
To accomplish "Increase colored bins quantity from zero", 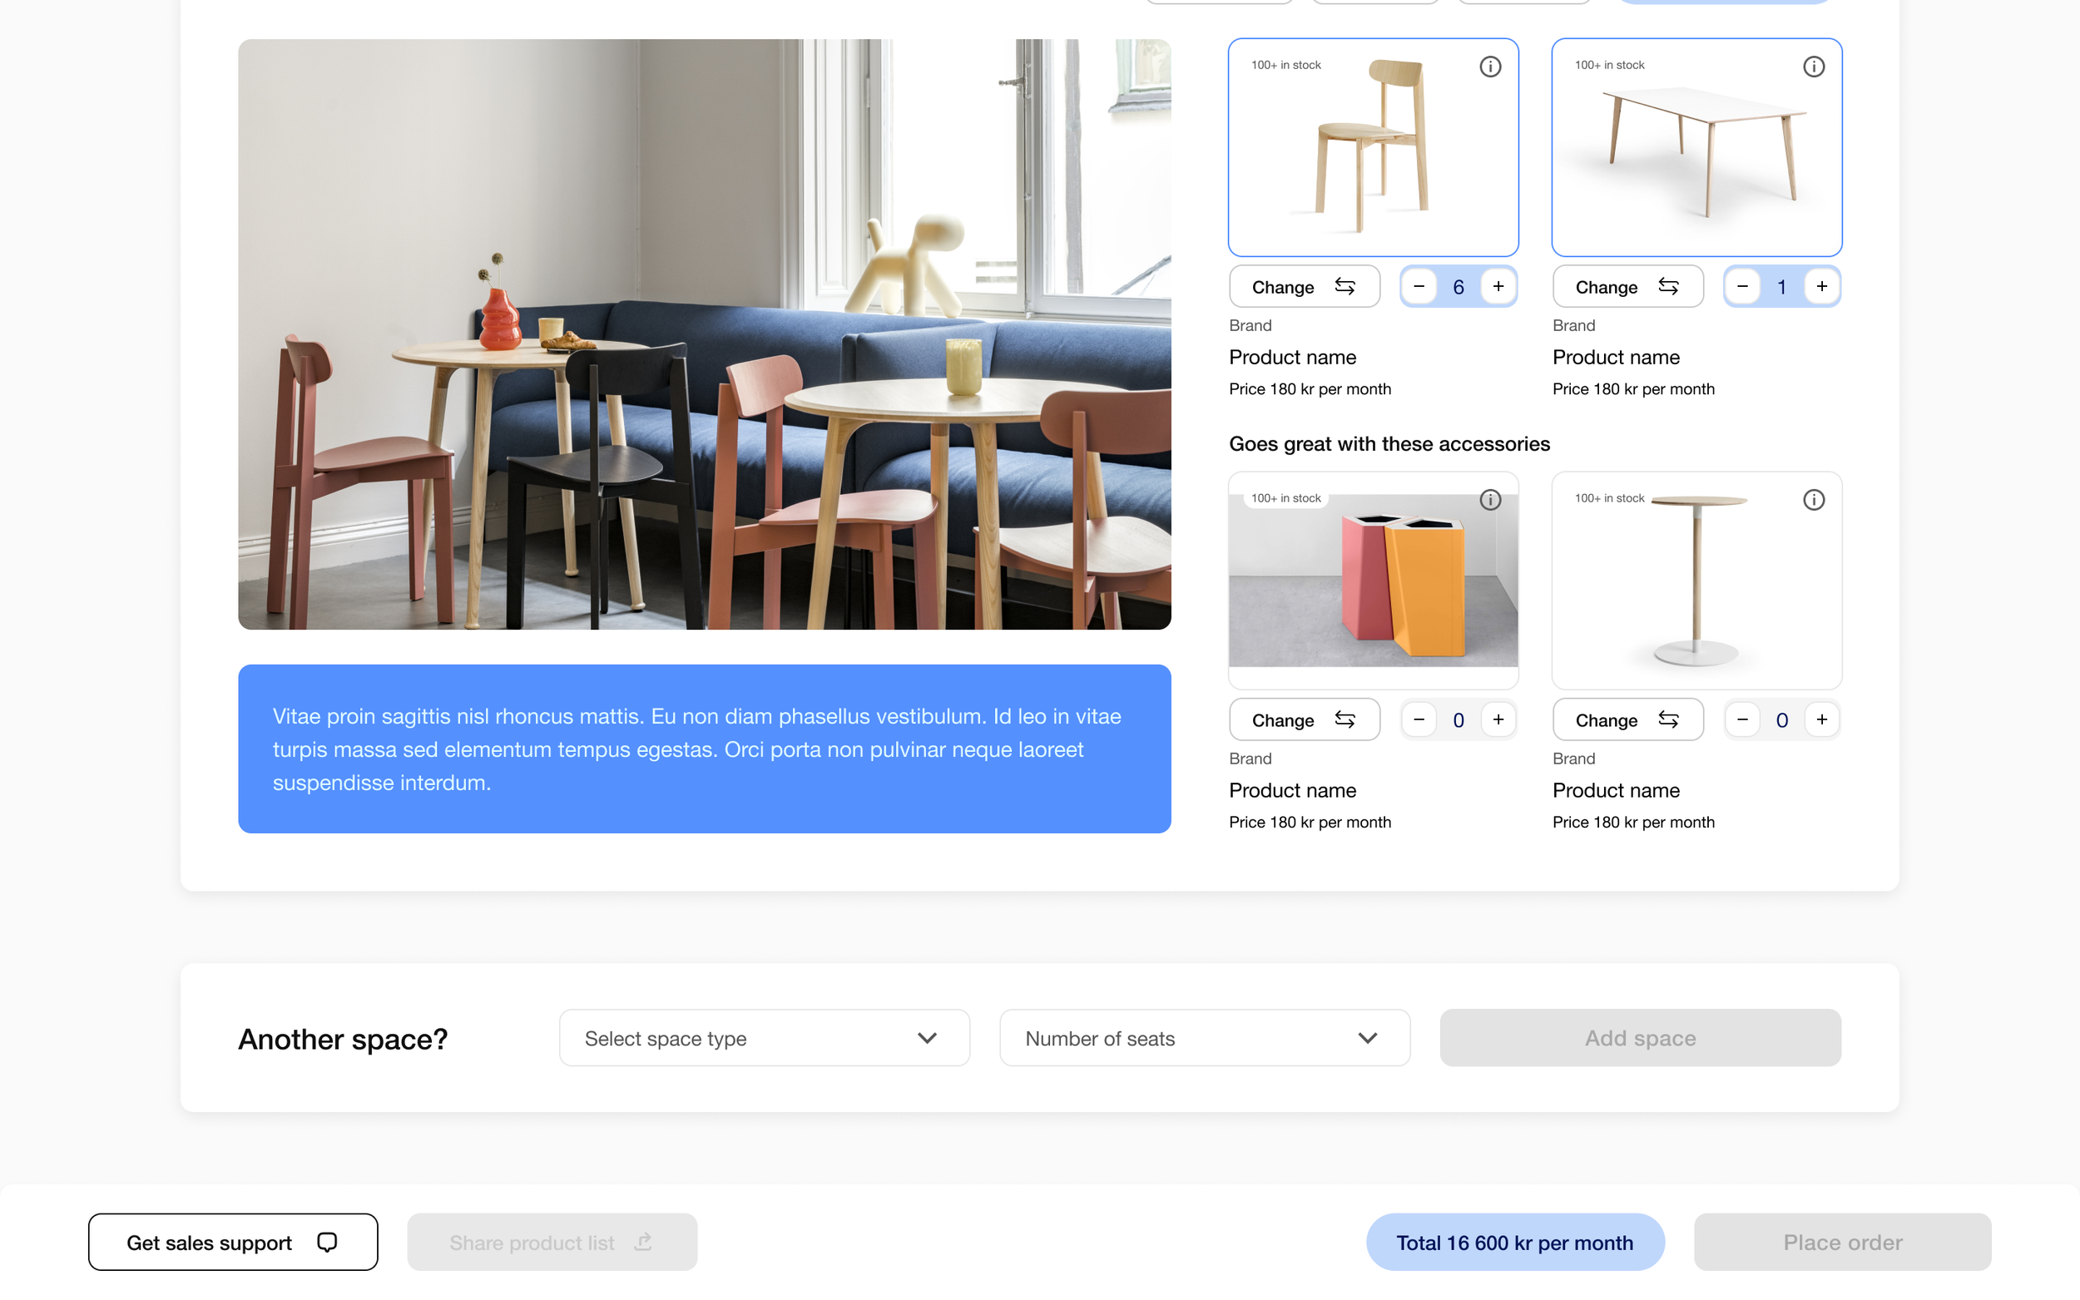I will tap(1498, 719).
